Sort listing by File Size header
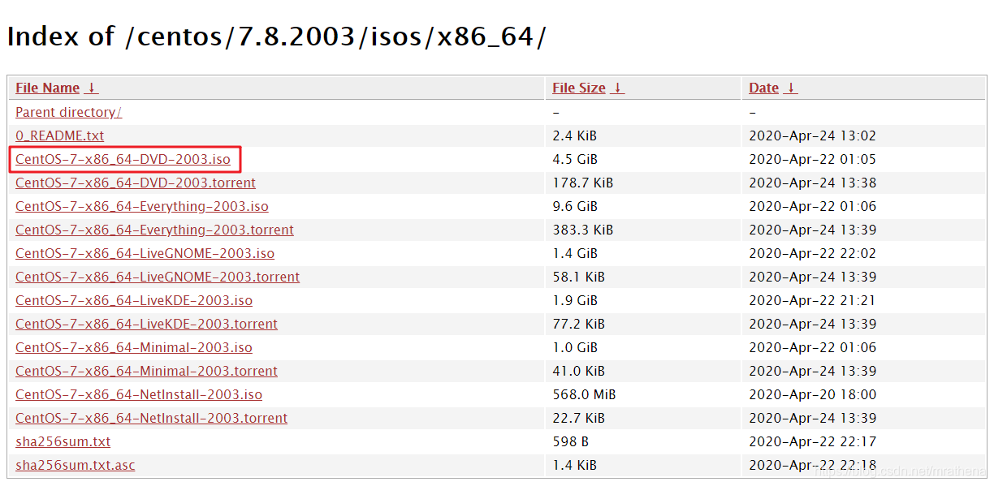 click(578, 88)
